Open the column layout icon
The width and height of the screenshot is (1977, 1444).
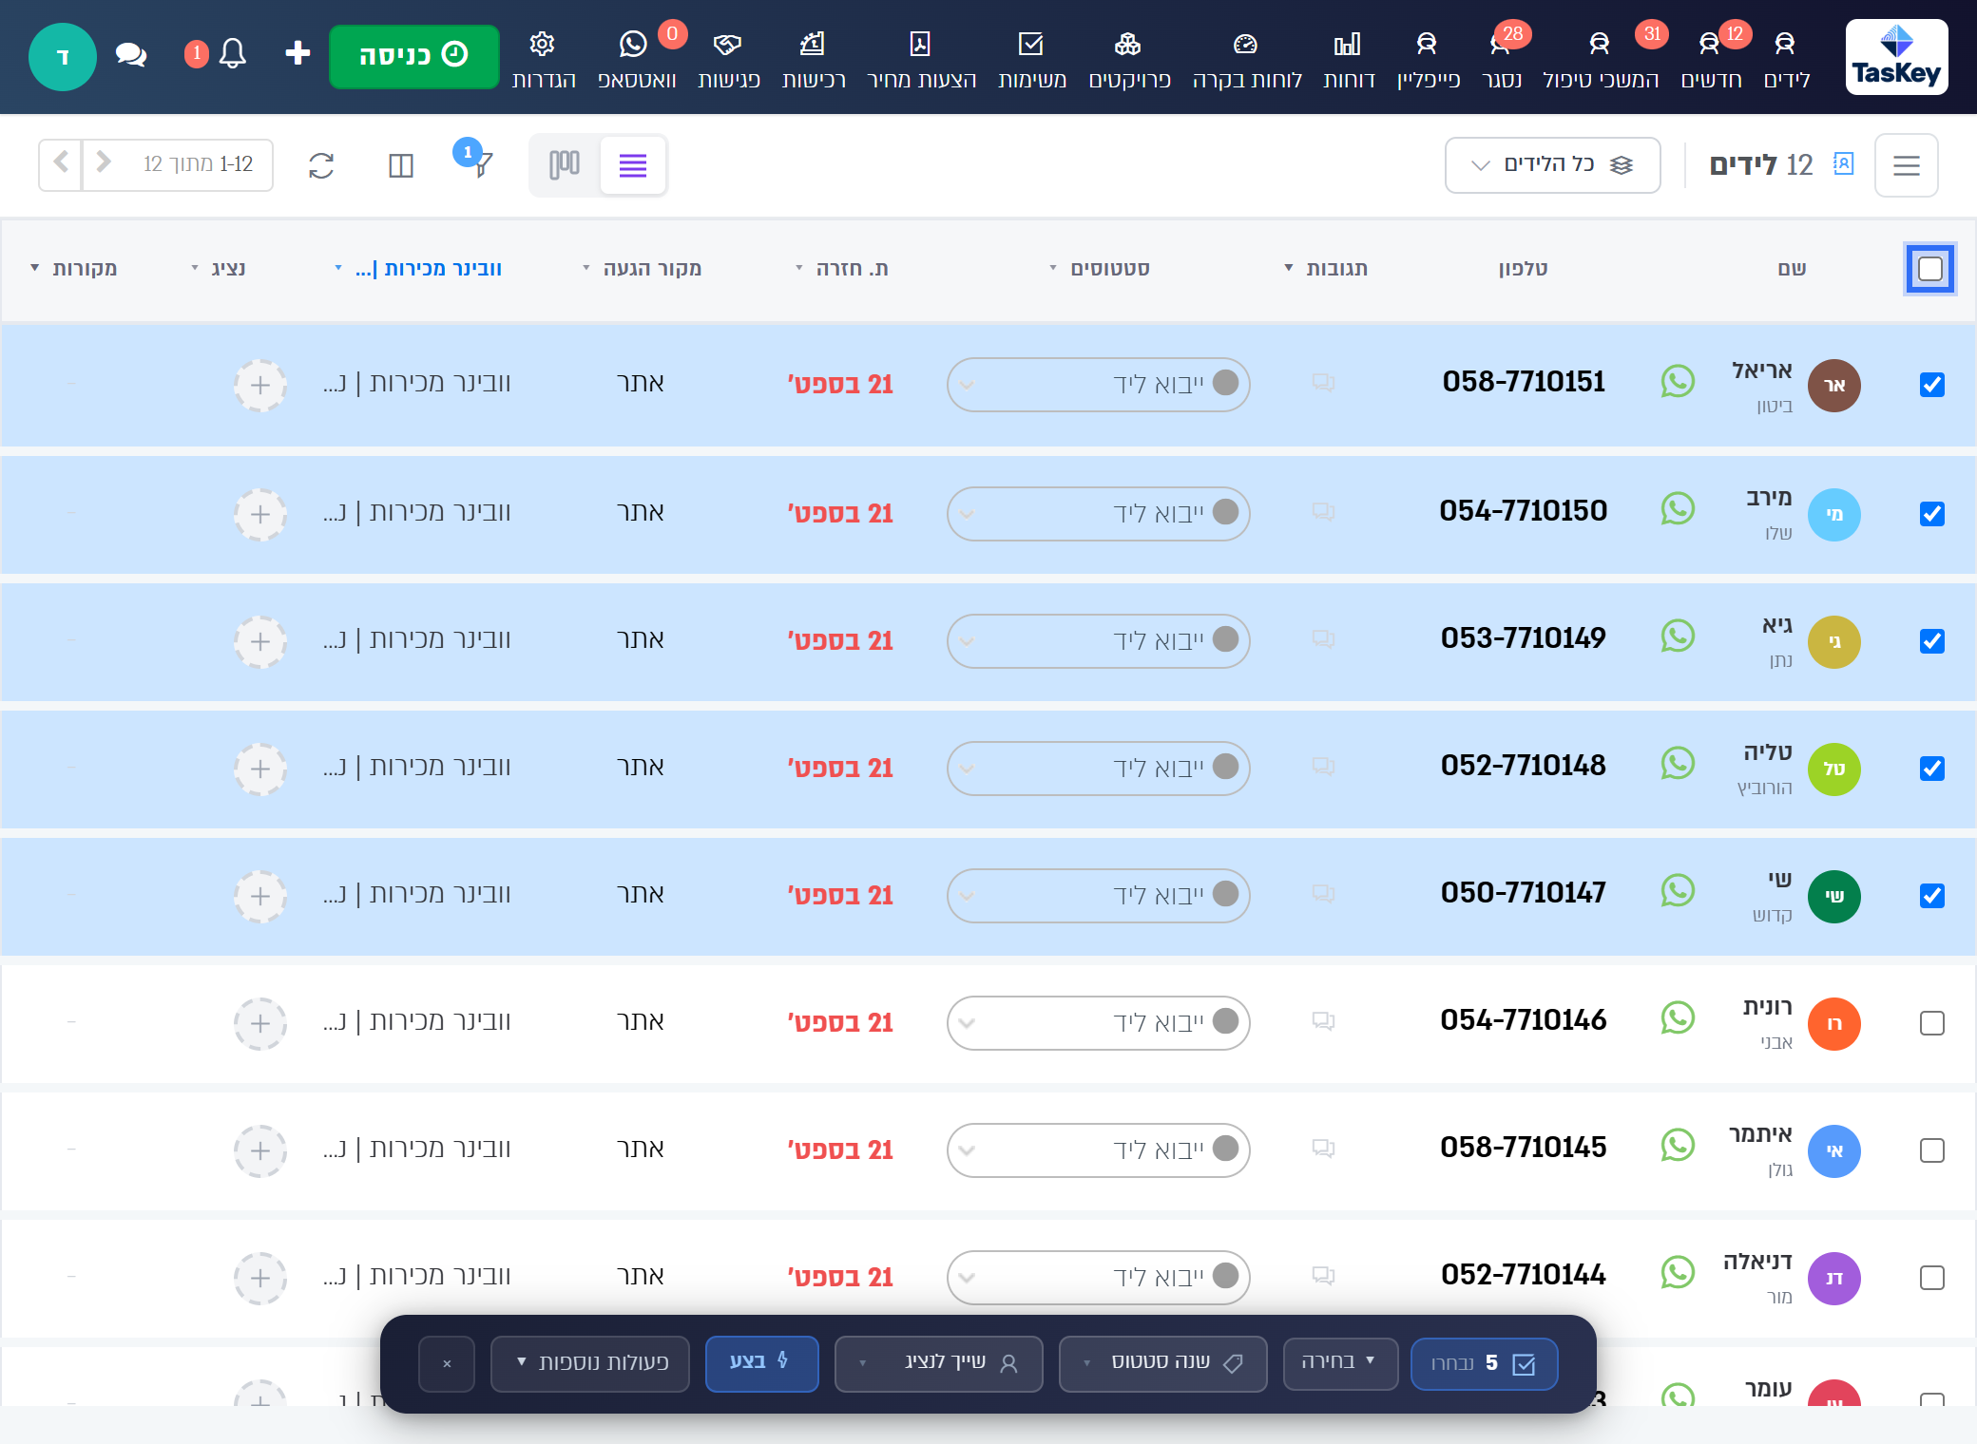[401, 166]
